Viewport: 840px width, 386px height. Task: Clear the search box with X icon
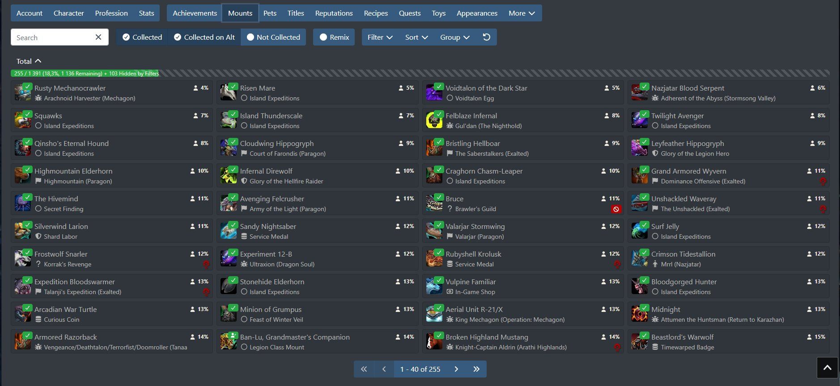tap(98, 37)
